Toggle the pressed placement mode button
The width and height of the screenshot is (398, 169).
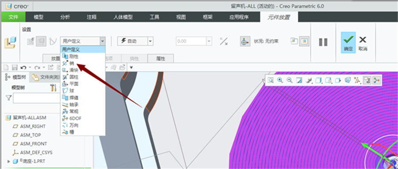41,41
